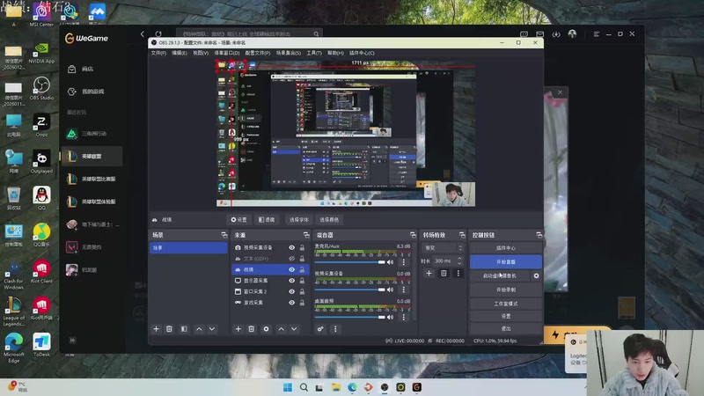
Task: Move scene down with arrow icon
Action: (x=212, y=329)
